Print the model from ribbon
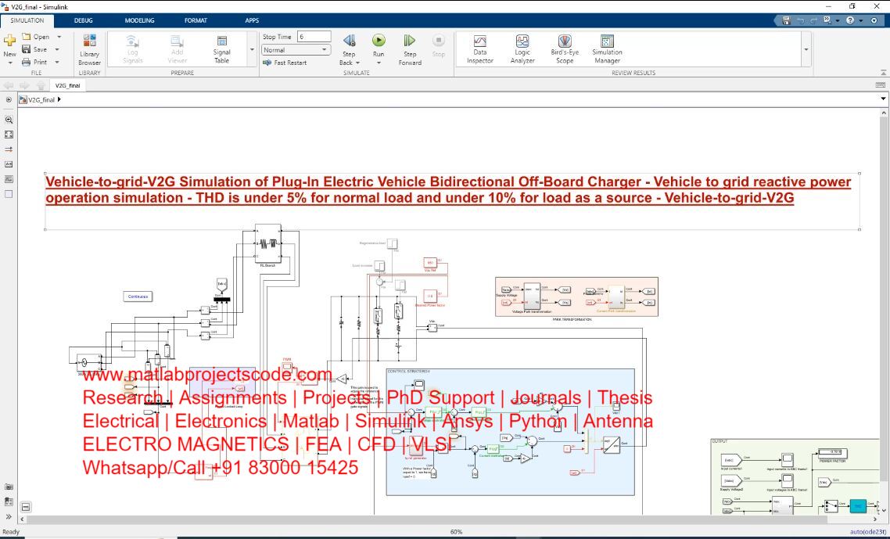 [x=34, y=62]
